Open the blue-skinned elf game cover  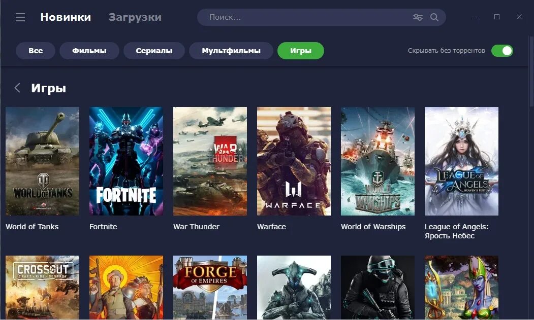click(461, 288)
